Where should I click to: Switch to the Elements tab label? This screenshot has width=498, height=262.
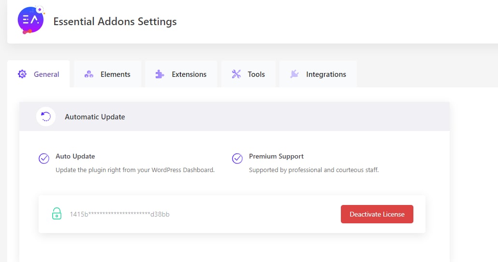click(115, 74)
